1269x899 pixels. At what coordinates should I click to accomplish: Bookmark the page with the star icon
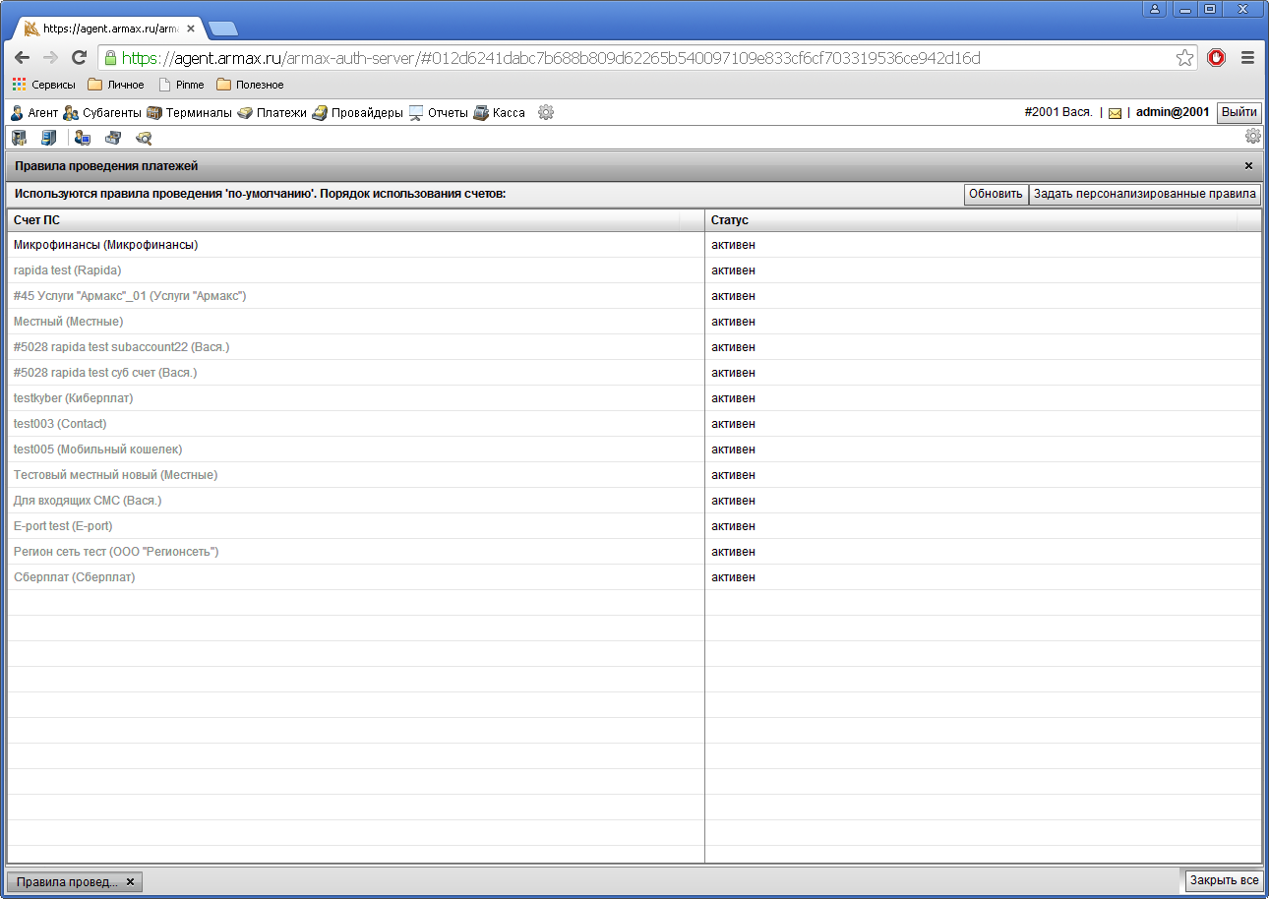point(1184,58)
